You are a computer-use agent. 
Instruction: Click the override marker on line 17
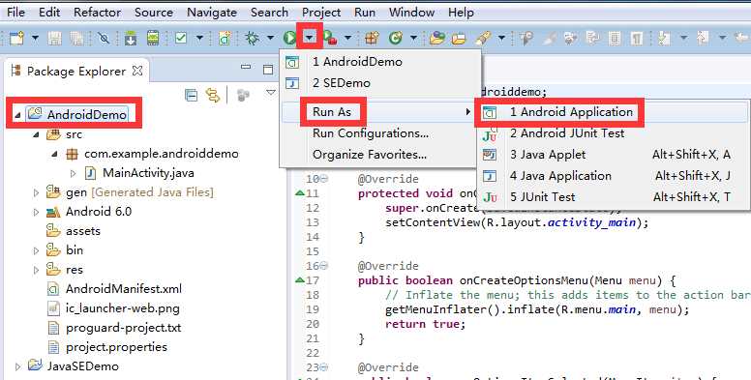300,280
